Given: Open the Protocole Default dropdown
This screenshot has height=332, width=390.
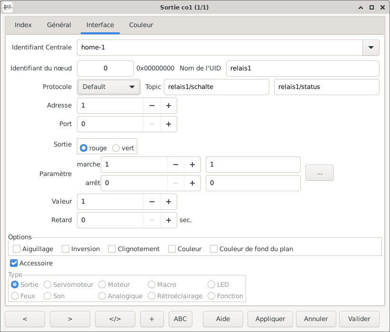Looking at the screenshot, I should 108,87.
